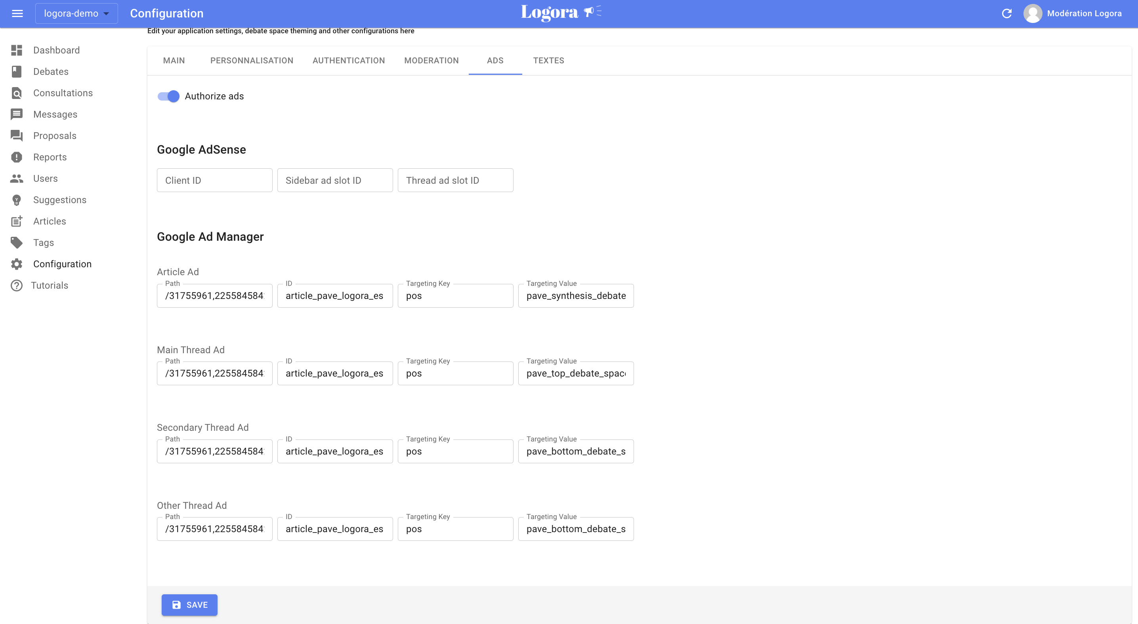This screenshot has height=624, width=1138.
Task: Open the Modération Logora profile avatar
Action: 1033,13
